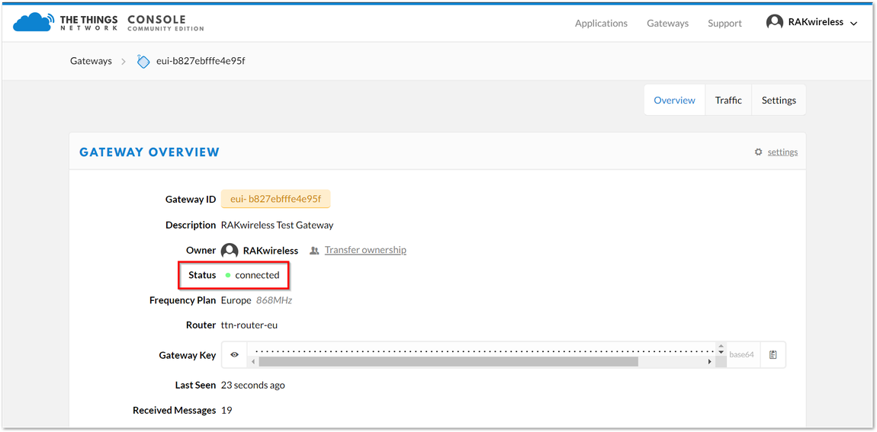Screen dimensions: 877x432
Task: Open the RAKwireless user avatar icon in header
Action: [x=775, y=22]
